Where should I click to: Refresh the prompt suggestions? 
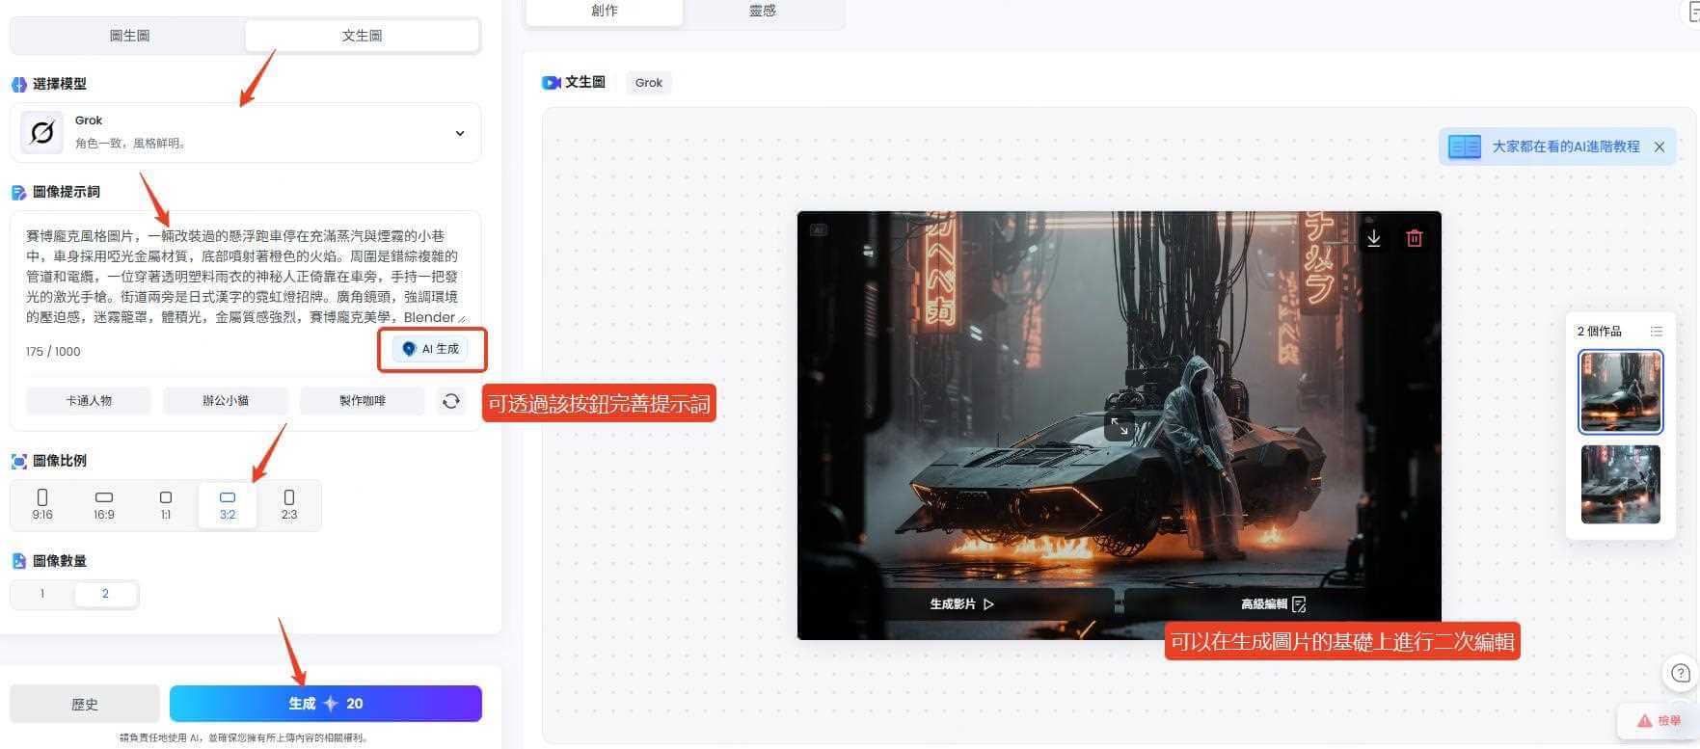pyautogui.click(x=450, y=401)
